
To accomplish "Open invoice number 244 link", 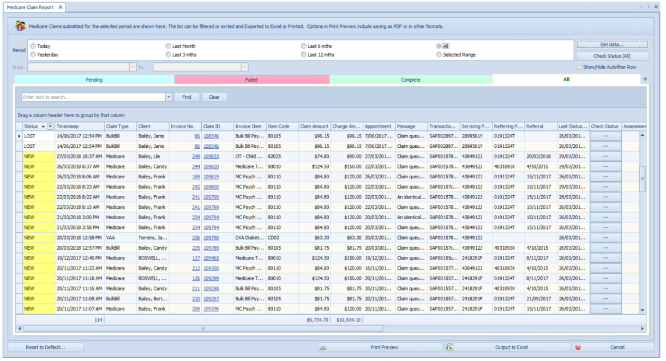I will [x=196, y=166].
